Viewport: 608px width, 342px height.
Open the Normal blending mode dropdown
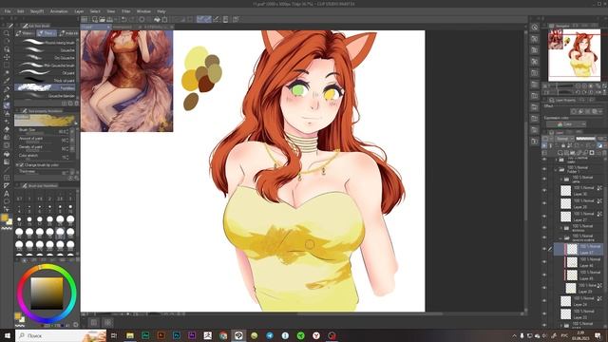point(563,139)
